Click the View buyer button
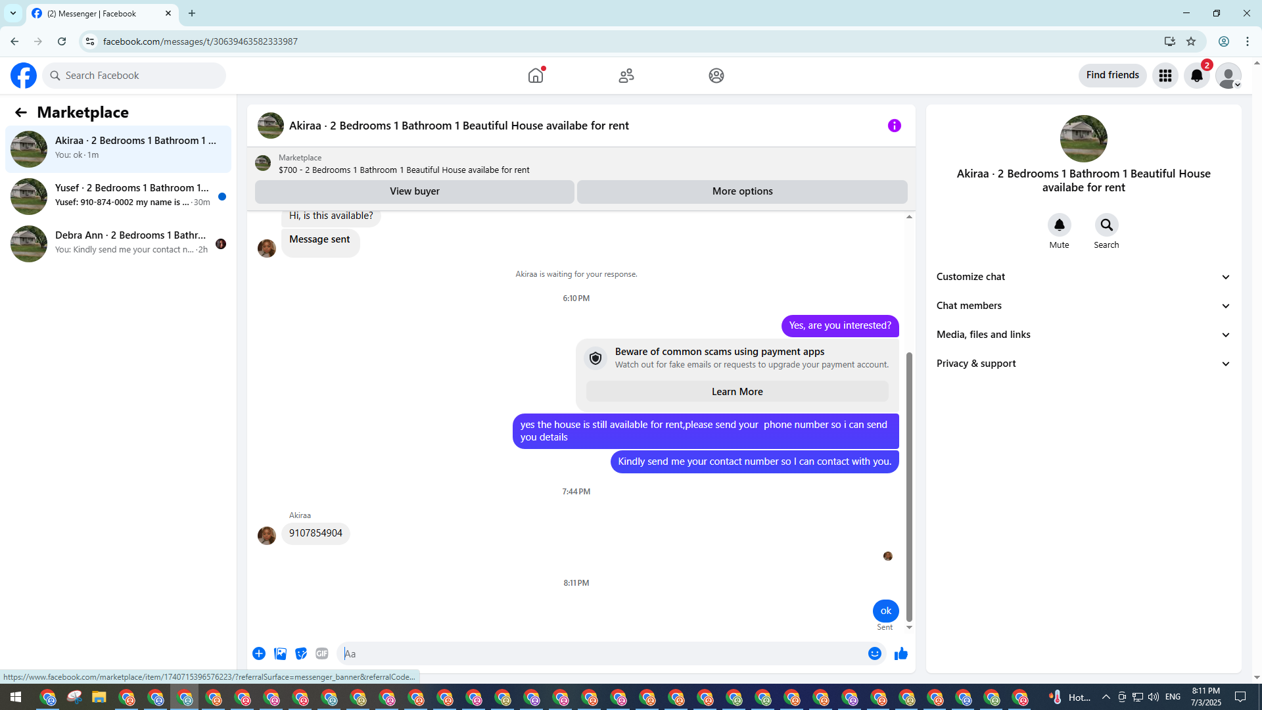Screen dimensions: 1262x710 tap(414, 191)
